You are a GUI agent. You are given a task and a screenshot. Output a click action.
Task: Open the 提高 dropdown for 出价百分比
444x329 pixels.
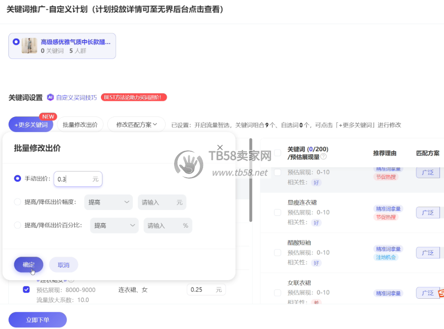(114, 226)
